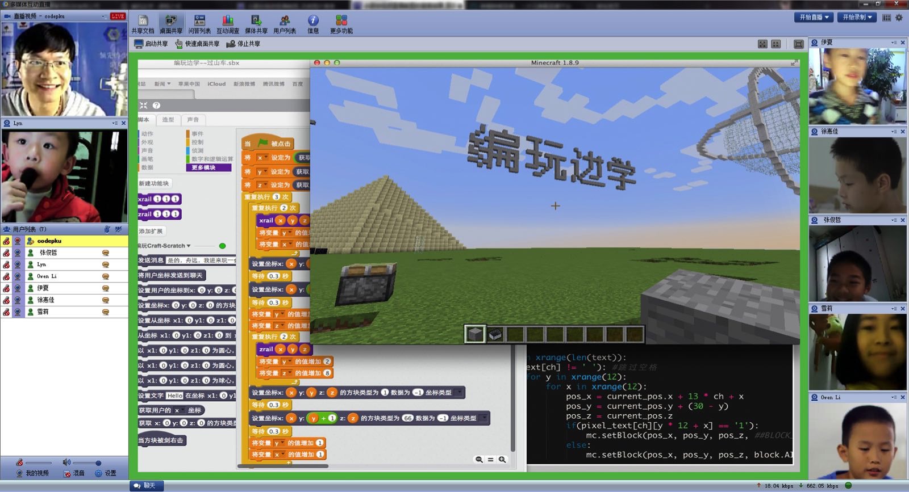The height and width of the screenshot is (492, 909).
Task: Open the 信息 info icon
Action: point(313,24)
